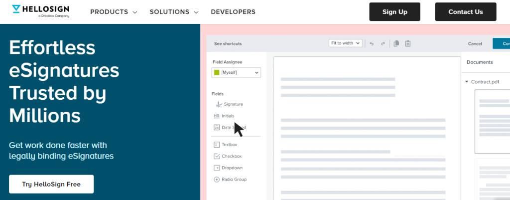
Task: Click the Signature field label
Action: (234, 104)
